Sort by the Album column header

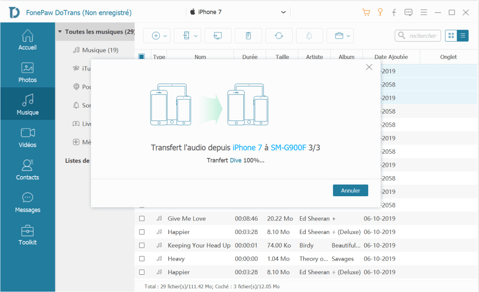[x=347, y=57]
